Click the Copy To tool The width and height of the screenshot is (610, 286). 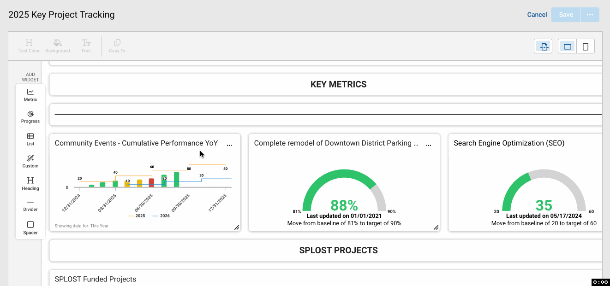tap(117, 46)
